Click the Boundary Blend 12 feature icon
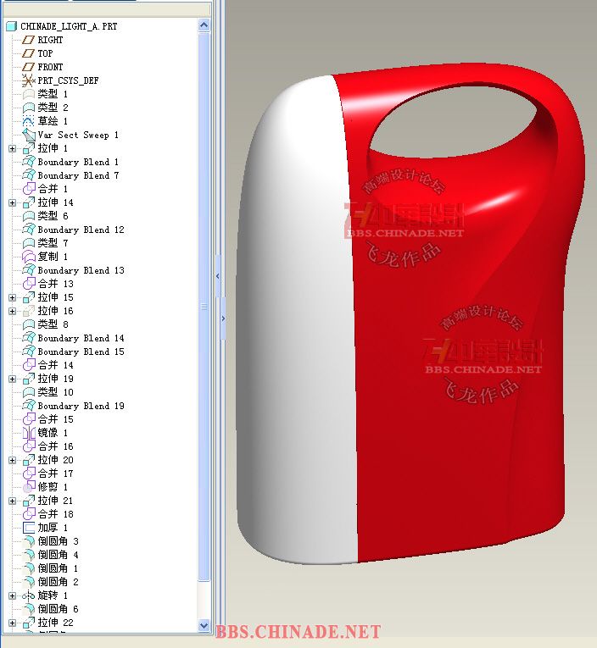This screenshot has height=648, width=597. [29, 230]
